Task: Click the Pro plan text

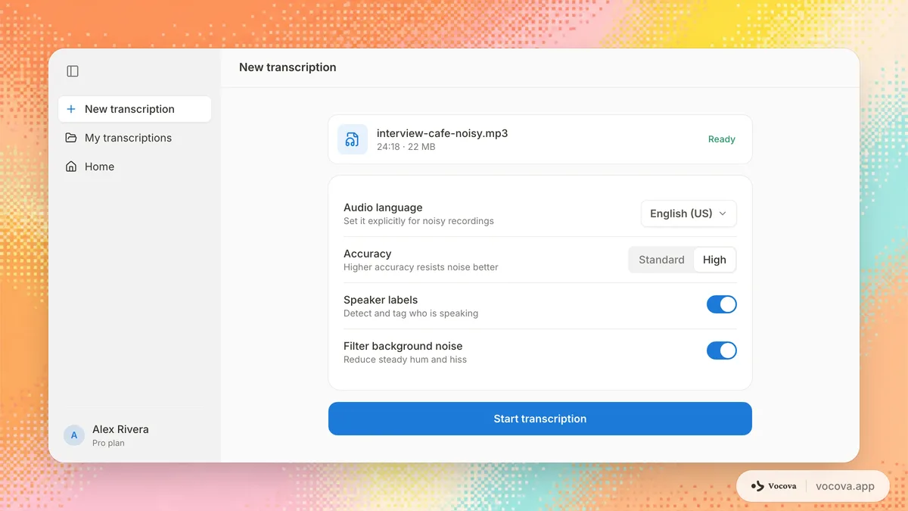Action: 108,443
